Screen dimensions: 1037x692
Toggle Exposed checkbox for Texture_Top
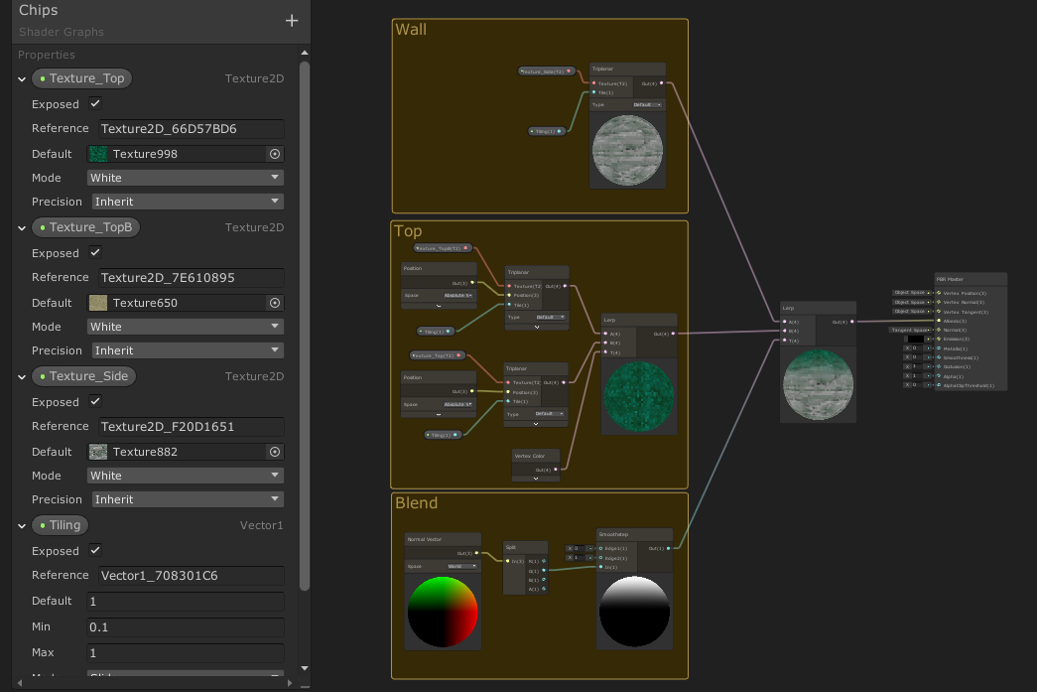[x=95, y=104]
